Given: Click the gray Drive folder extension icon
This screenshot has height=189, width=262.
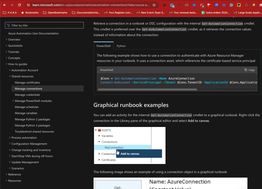Looking at the screenshot, I should click(187, 5).
